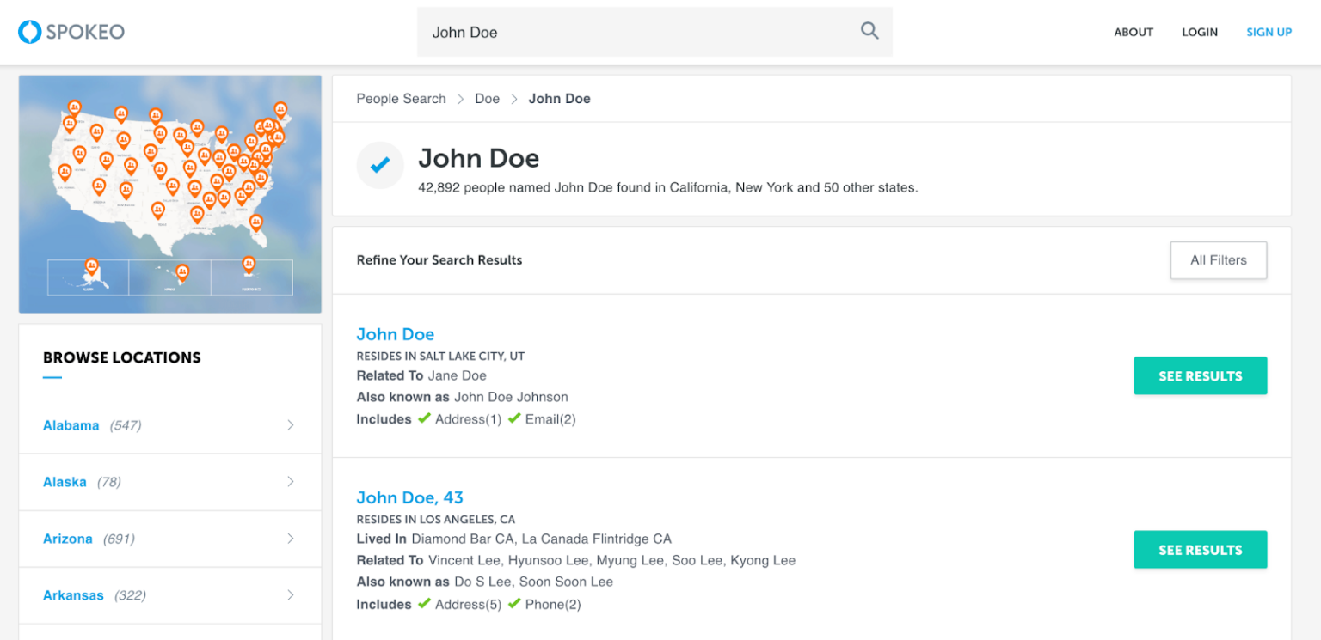
Task: Open John Doe from Salt Lake City
Action: [396, 334]
